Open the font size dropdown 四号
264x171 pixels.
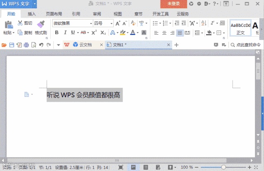coord(111,23)
